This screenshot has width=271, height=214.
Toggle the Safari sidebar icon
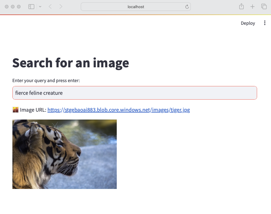pyautogui.click(x=31, y=7)
